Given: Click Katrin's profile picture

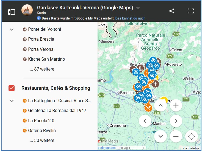Looking at the screenshot, I should (27, 10).
